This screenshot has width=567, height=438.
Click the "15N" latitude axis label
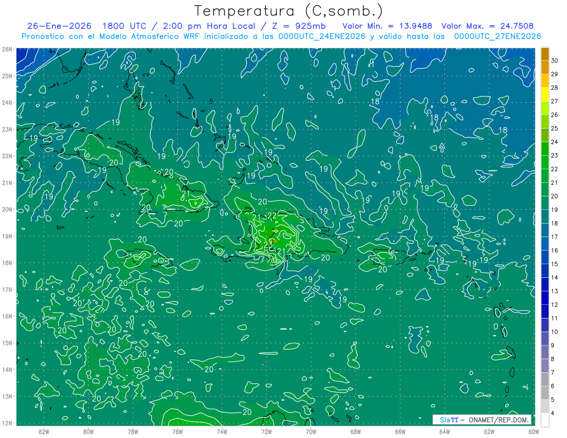coord(7,343)
